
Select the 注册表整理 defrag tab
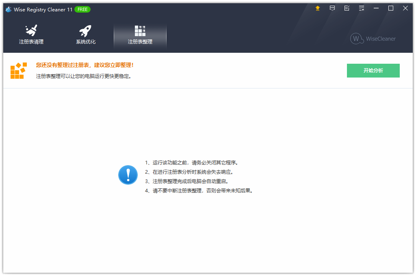coord(140,37)
